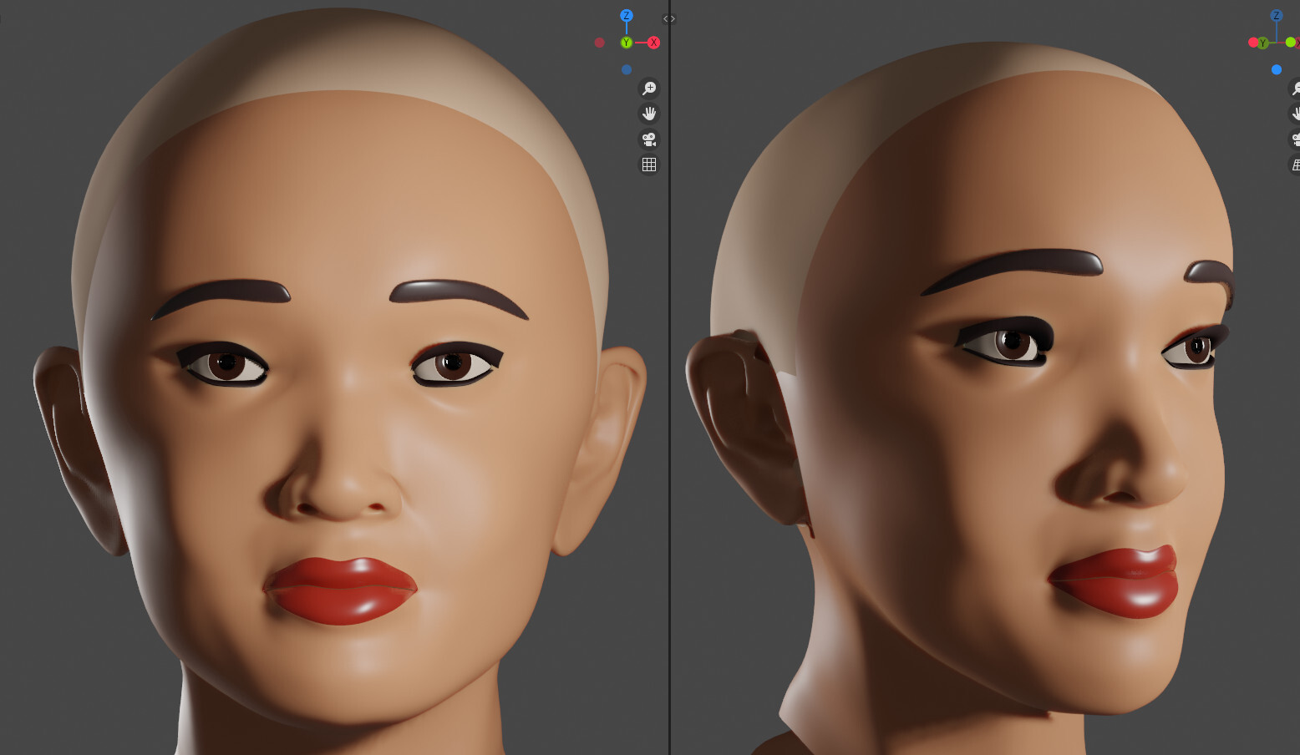Select the Y axis ball on right gizmo
1300x755 pixels.
click(1262, 43)
